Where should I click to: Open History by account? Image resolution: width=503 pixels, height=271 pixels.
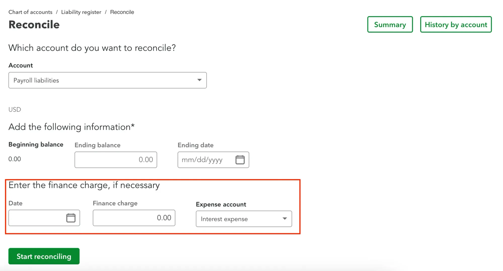pos(455,24)
